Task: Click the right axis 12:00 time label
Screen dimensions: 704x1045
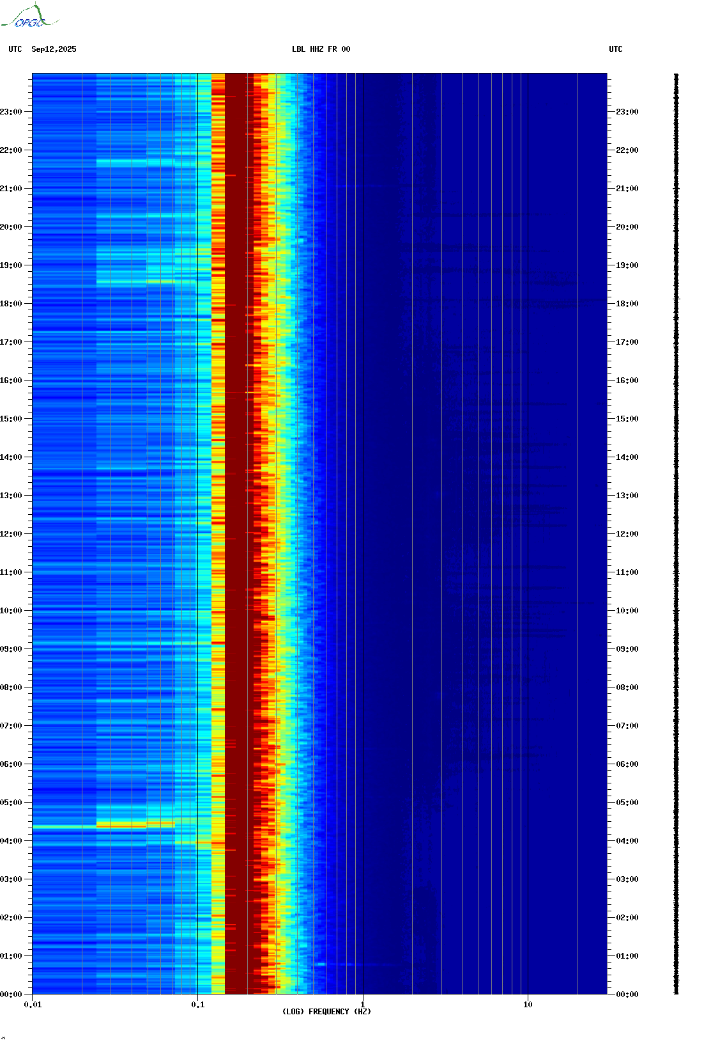Action: [627, 534]
